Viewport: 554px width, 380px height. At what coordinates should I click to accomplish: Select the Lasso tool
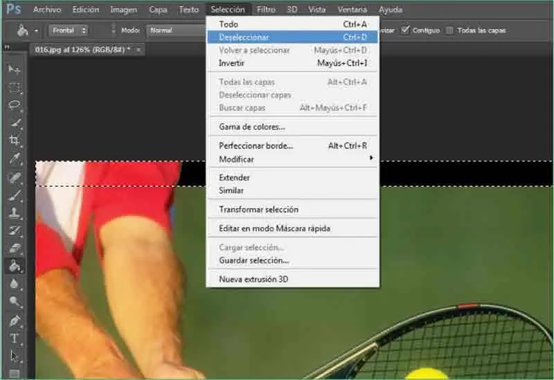click(x=14, y=105)
